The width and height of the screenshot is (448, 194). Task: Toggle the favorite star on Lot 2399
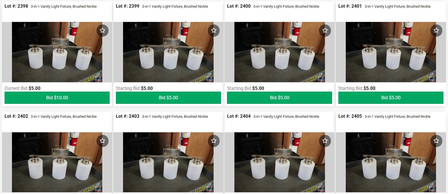pyautogui.click(x=214, y=30)
